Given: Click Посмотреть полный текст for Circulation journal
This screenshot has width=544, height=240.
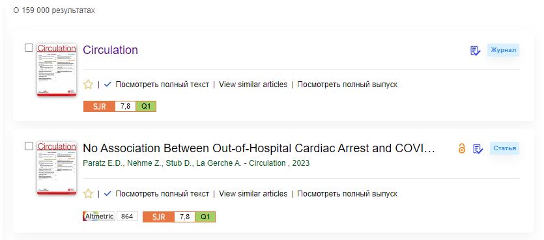Looking at the screenshot, I should coord(162,84).
